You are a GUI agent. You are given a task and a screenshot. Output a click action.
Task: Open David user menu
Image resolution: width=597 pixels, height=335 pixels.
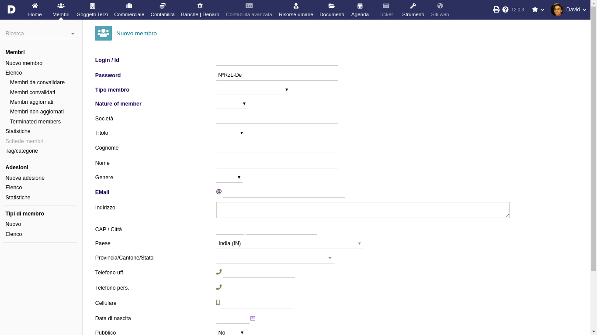coord(569,10)
